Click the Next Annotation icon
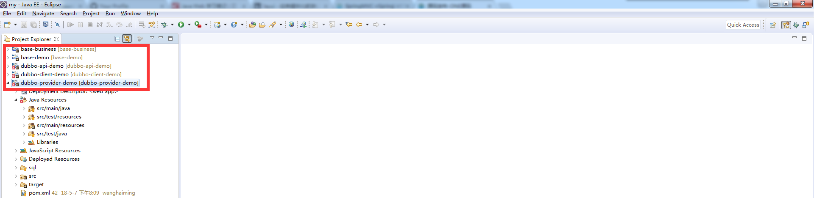 315,25
